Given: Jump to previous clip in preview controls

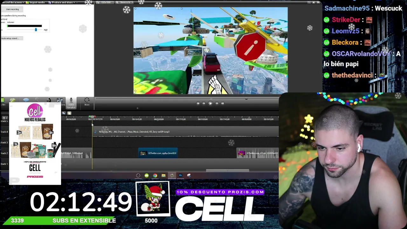Looking at the screenshot, I should click(x=198, y=103).
